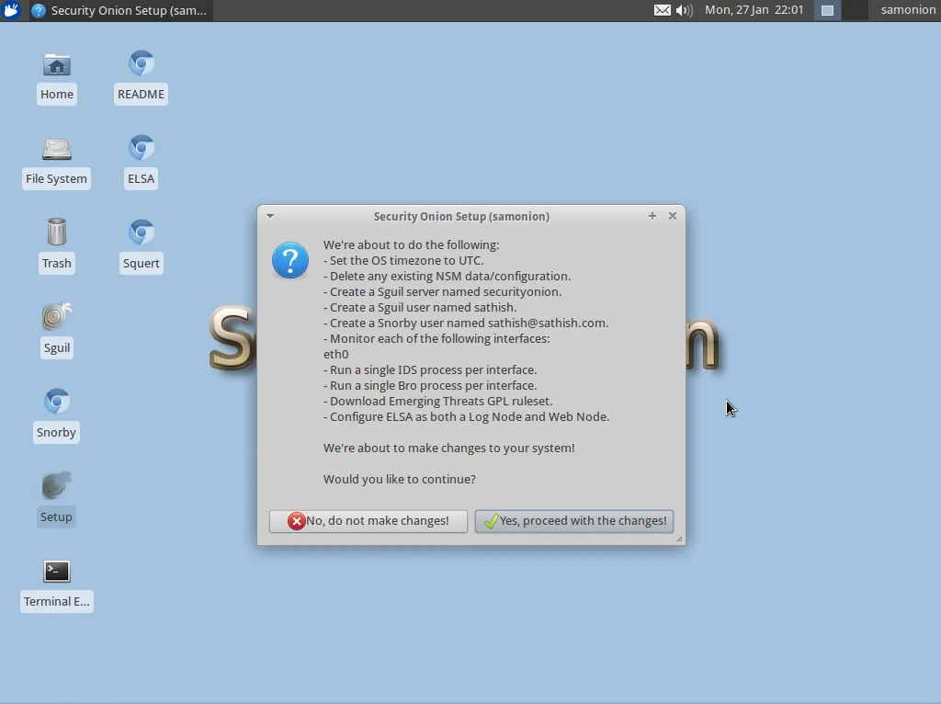Click the first workspace switcher box
The height and width of the screenshot is (704, 941).
point(827,10)
